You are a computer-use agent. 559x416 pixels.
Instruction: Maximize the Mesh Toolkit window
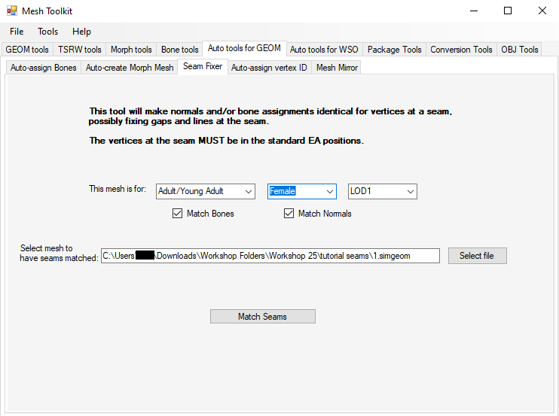508,11
